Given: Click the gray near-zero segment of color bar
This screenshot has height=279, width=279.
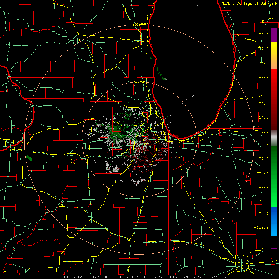Looking at the screenshot, I should [x=274, y=138].
